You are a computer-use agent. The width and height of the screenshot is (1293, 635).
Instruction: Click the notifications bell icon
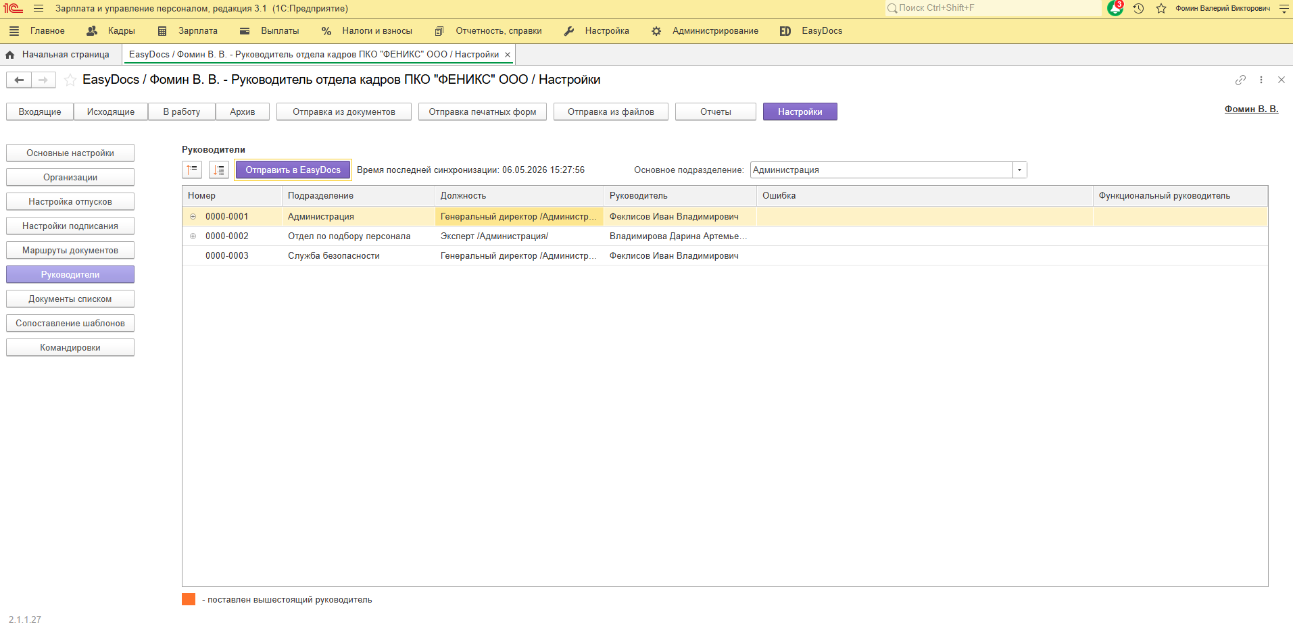[x=1115, y=9]
